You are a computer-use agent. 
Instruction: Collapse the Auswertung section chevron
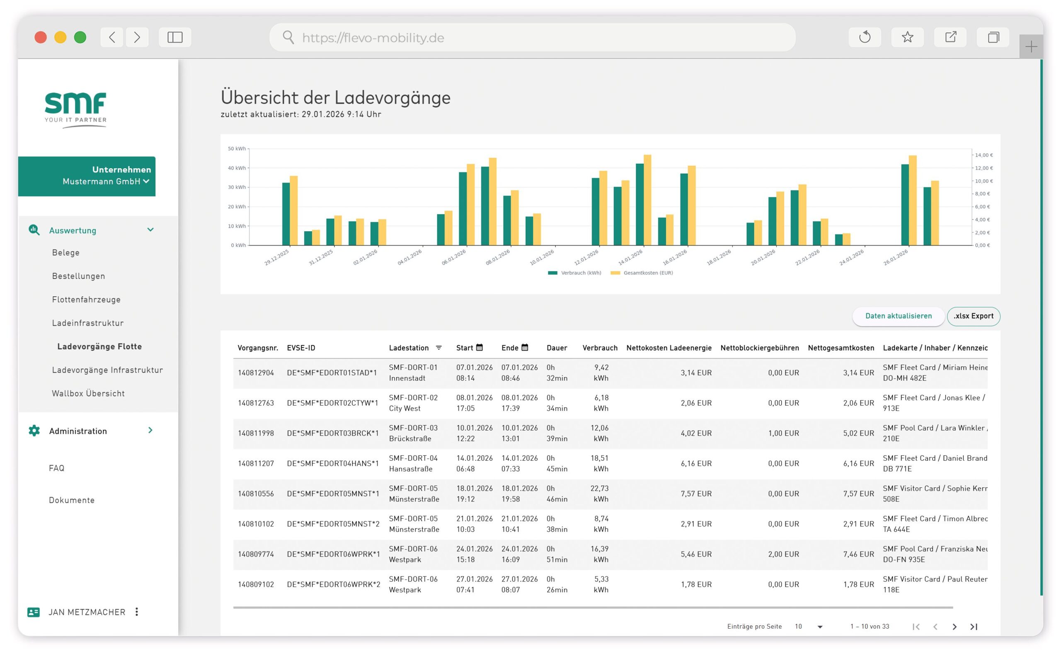pos(150,230)
